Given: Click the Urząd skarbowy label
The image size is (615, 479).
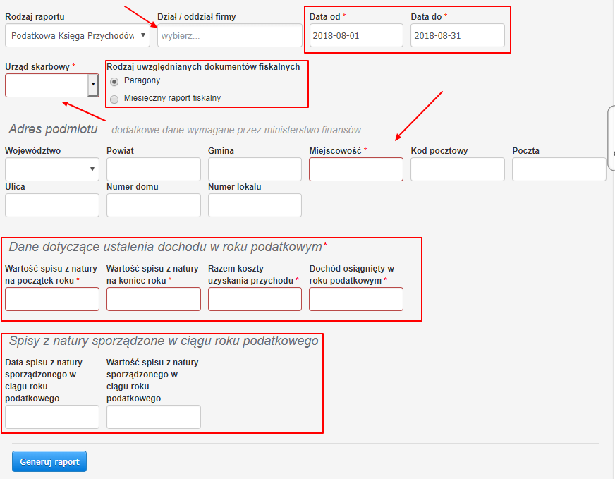Looking at the screenshot, I should [37, 67].
